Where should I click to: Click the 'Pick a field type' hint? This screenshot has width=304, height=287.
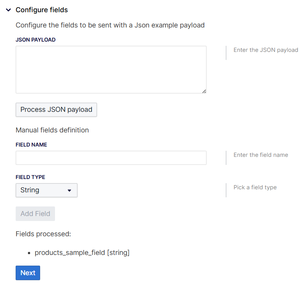pyautogui.click(x=255, y=187)
